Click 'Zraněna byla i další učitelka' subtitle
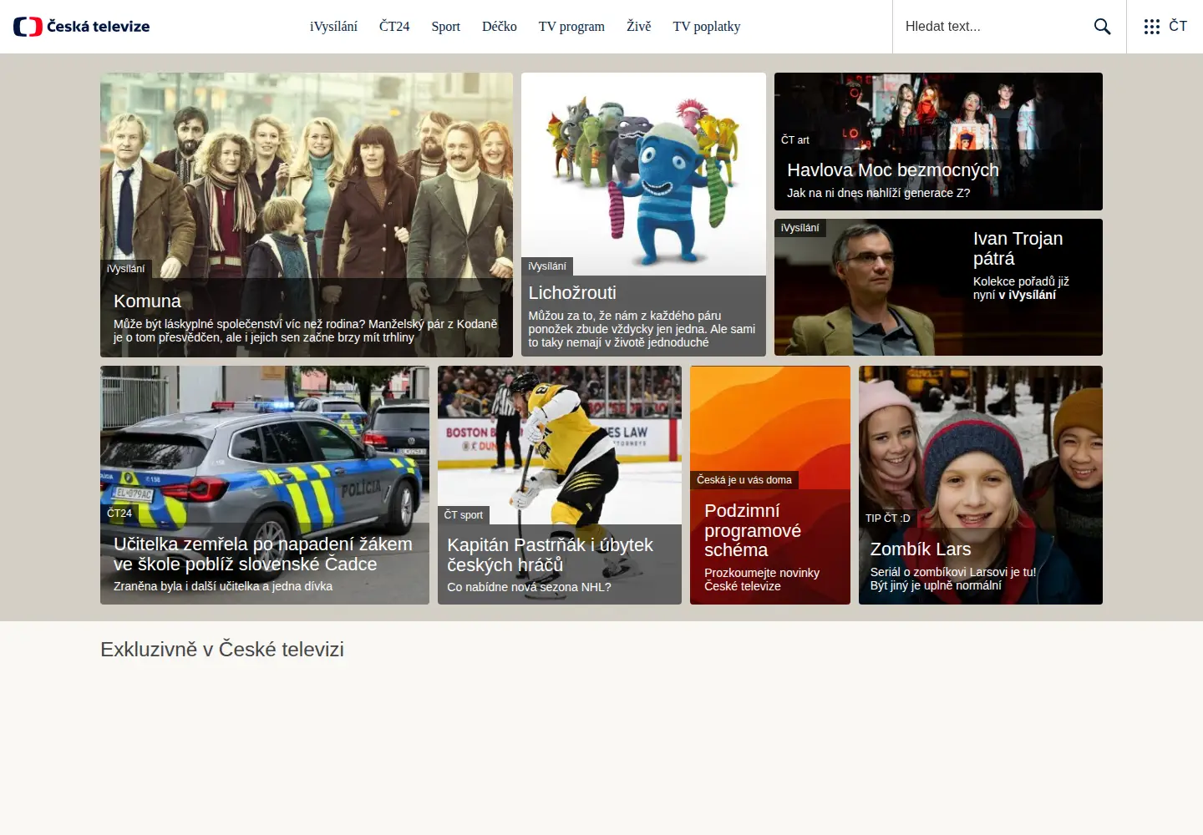 (x=223, y=586)
